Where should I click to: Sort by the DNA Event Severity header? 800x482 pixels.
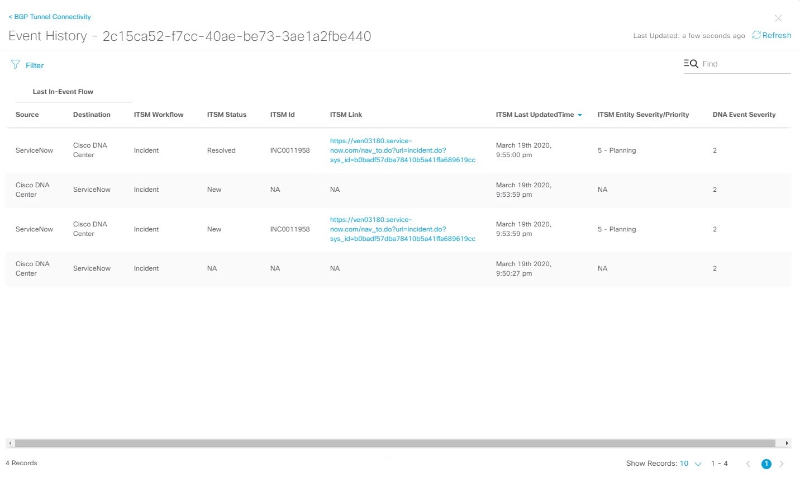tap(744, 115)
